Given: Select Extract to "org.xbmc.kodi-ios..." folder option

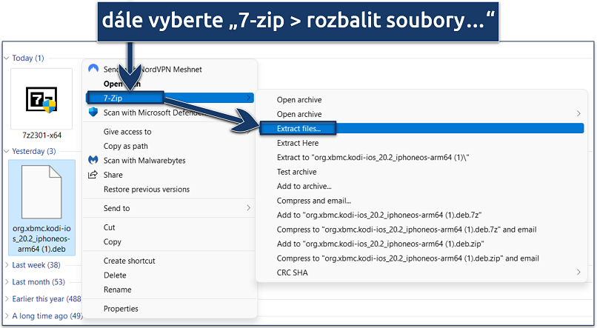Looking at the screenshot, I should pos(373,158).
